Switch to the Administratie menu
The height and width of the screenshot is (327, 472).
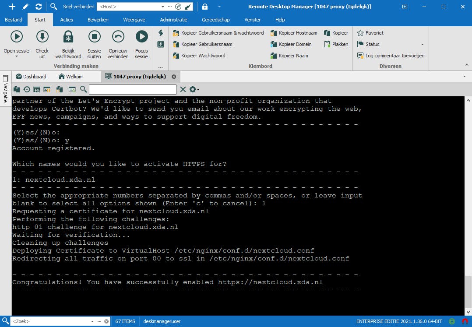173,20
